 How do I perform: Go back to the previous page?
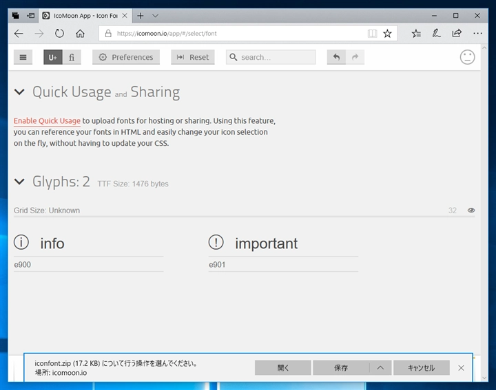coord(19,34)
